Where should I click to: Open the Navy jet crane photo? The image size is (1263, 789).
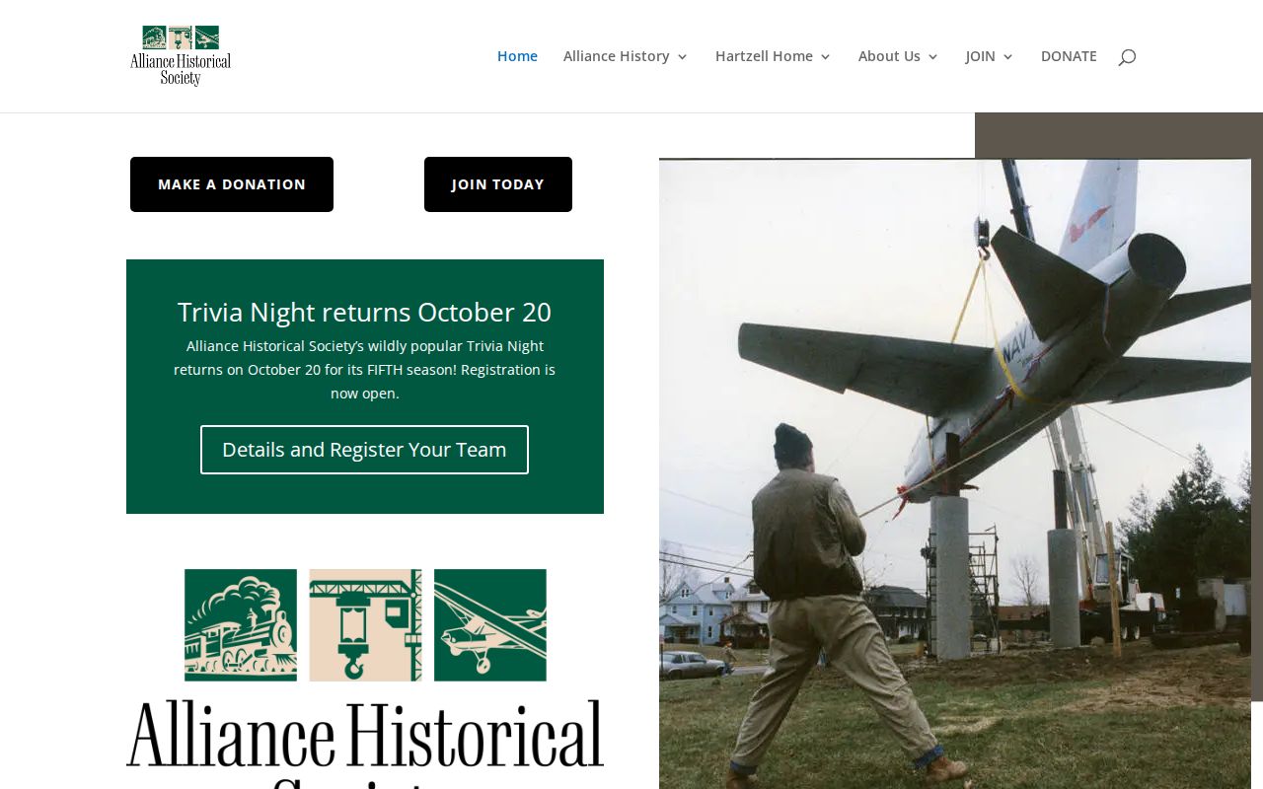(x=955, y=473)
